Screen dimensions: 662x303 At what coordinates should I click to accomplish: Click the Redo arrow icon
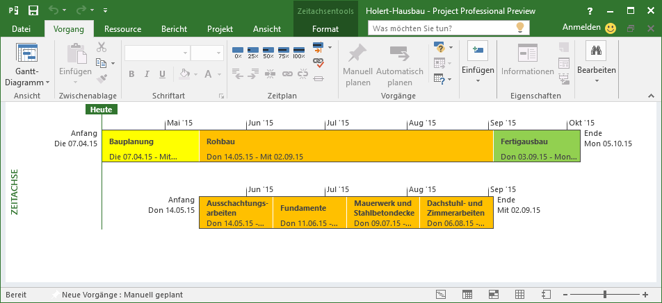click(81, 10)
